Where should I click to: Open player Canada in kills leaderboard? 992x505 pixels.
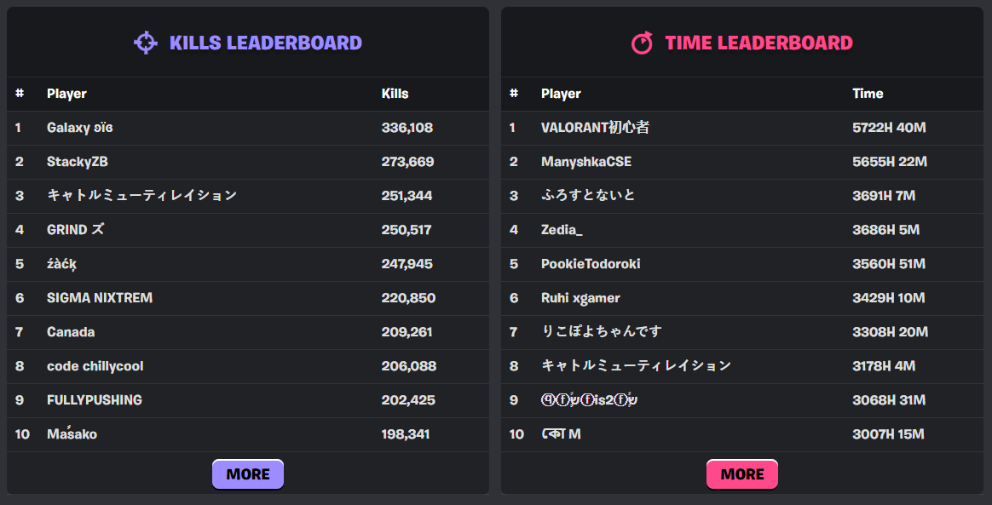point(71,332)
